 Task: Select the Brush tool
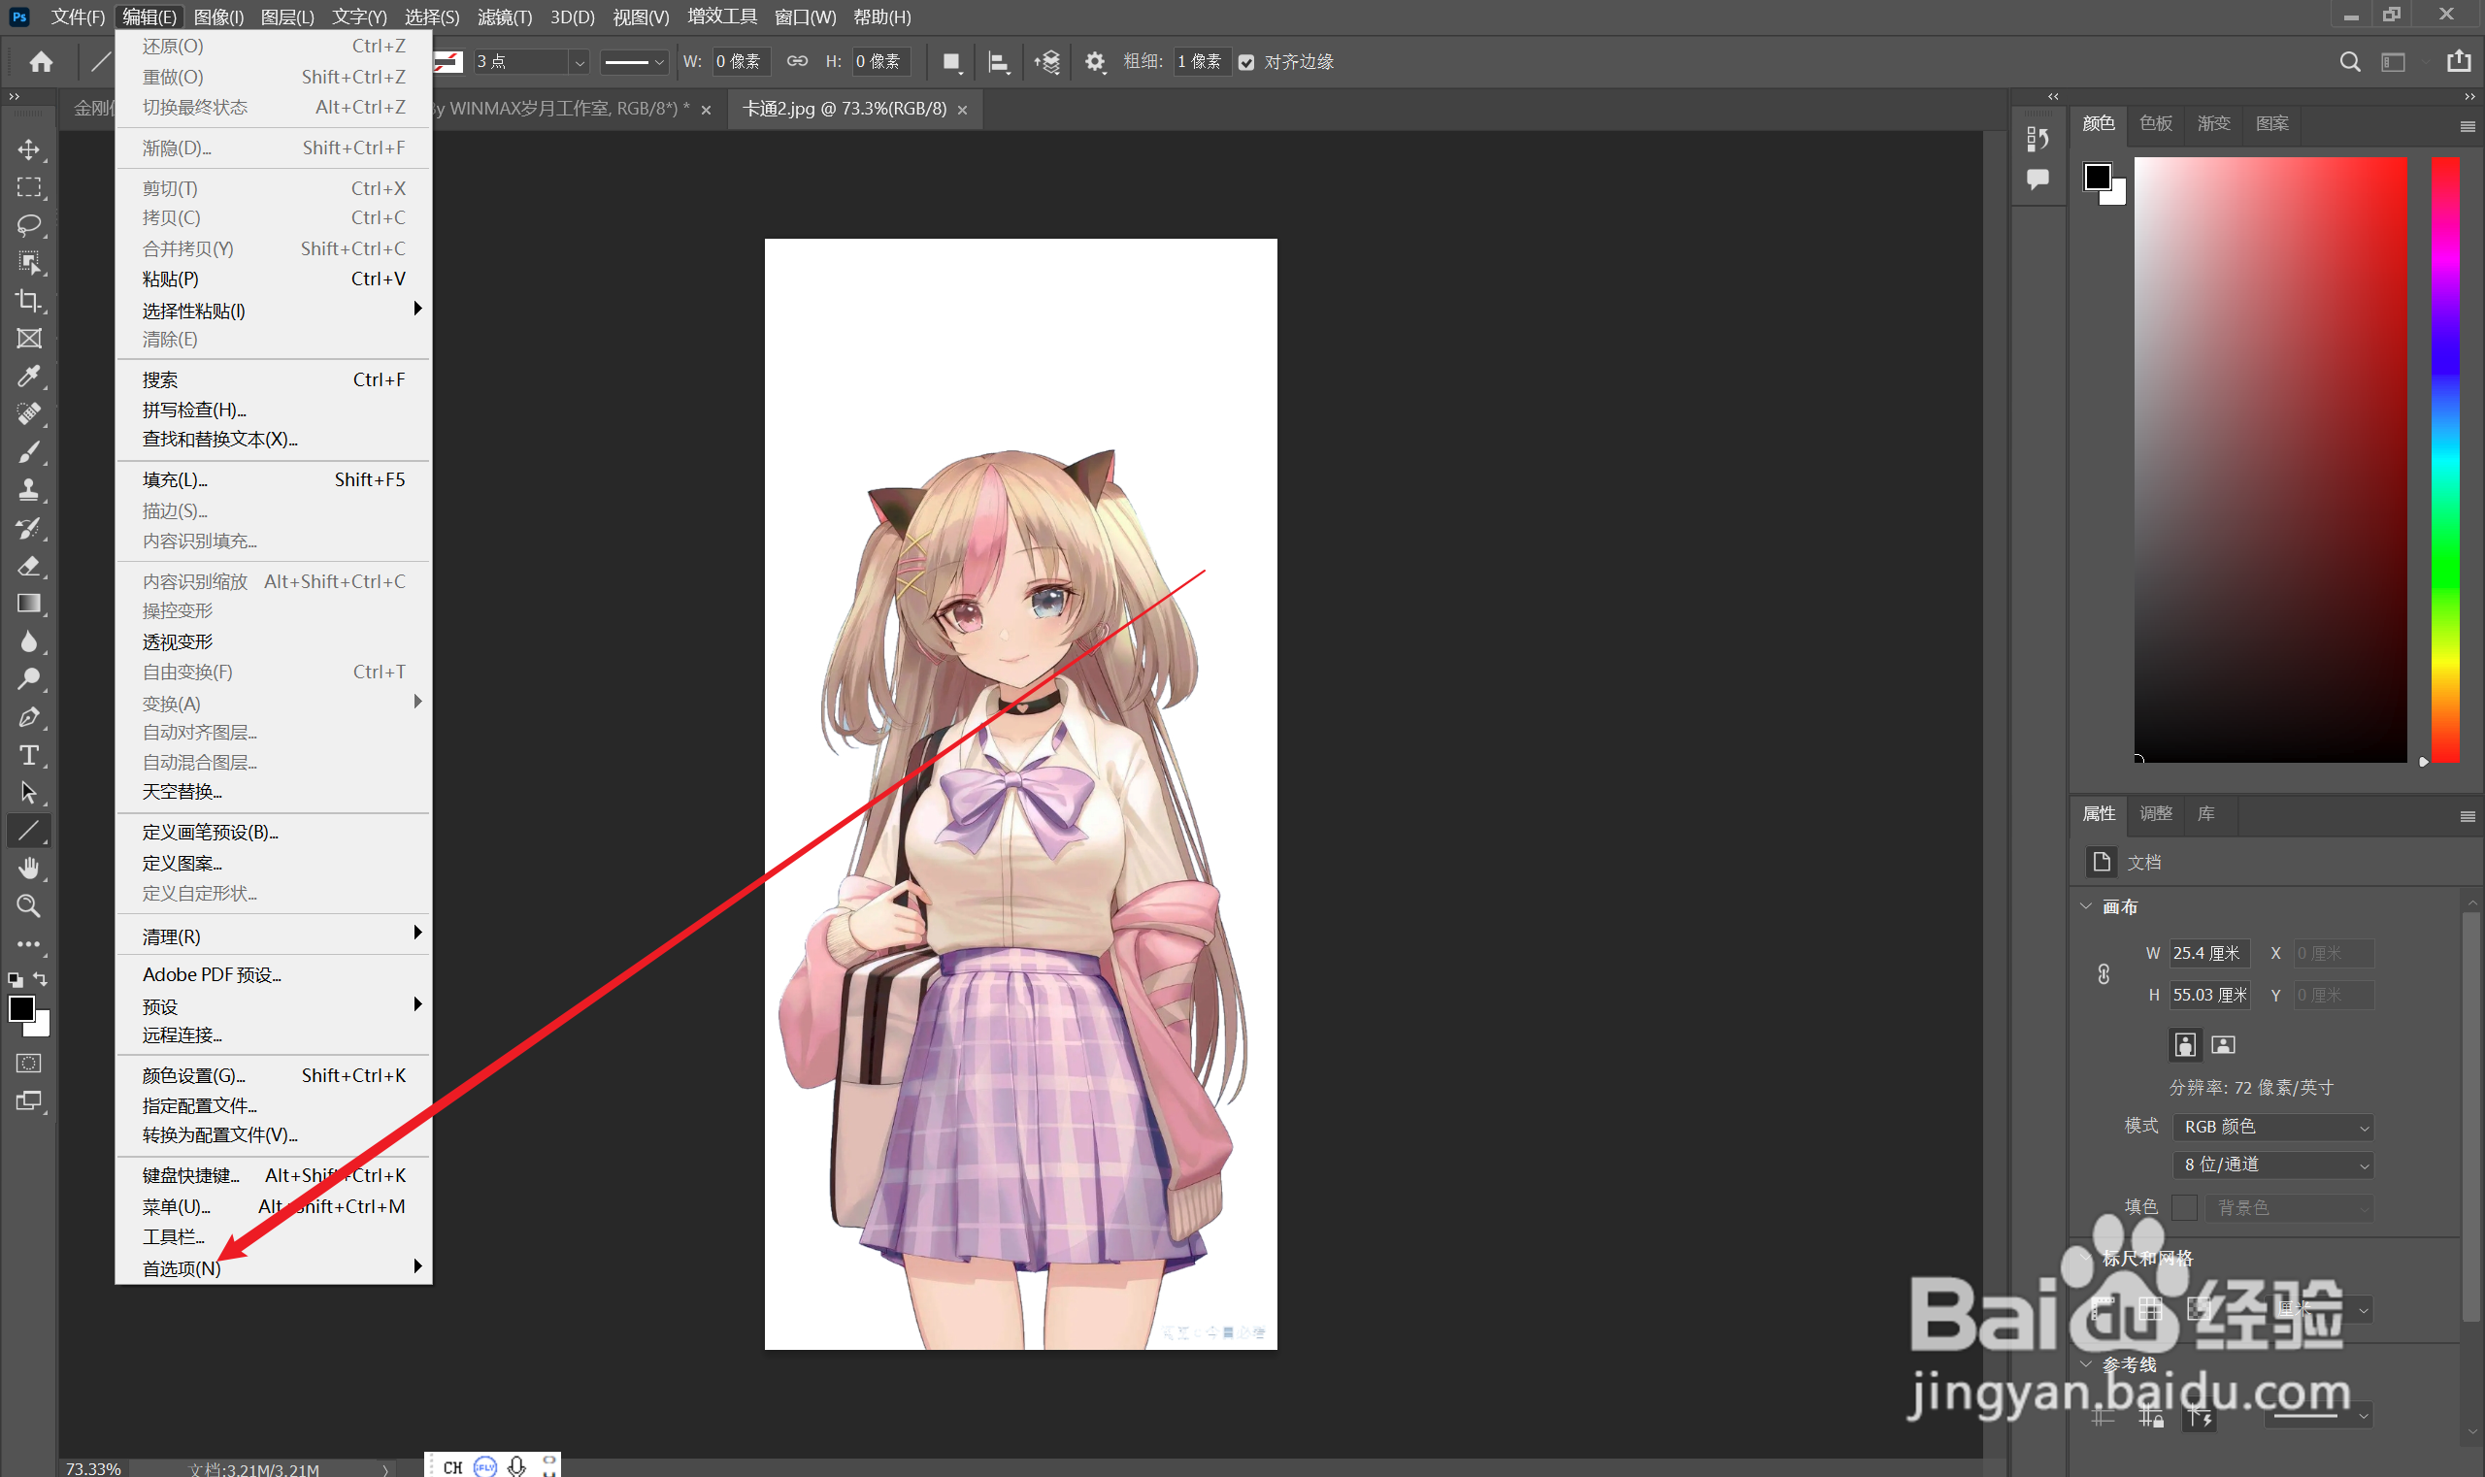29,452
